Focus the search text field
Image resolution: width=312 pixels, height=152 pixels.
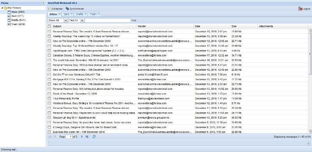108,20
